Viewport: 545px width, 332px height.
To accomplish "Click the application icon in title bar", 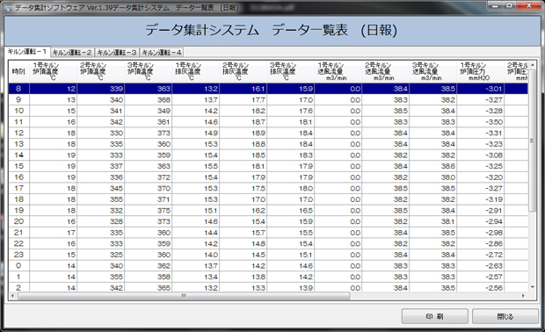I will (8, 7).
